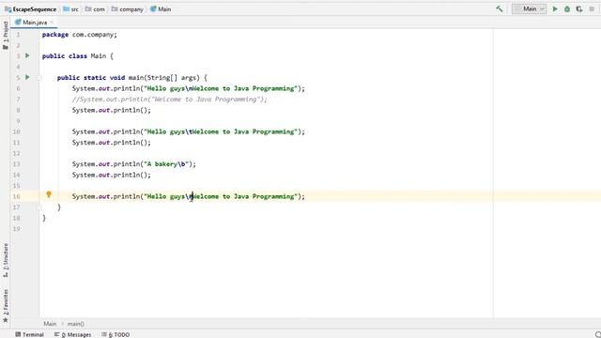Open the Main run configuration dropdown
Viewport: 601px width, 338px height.
(529, 8)
